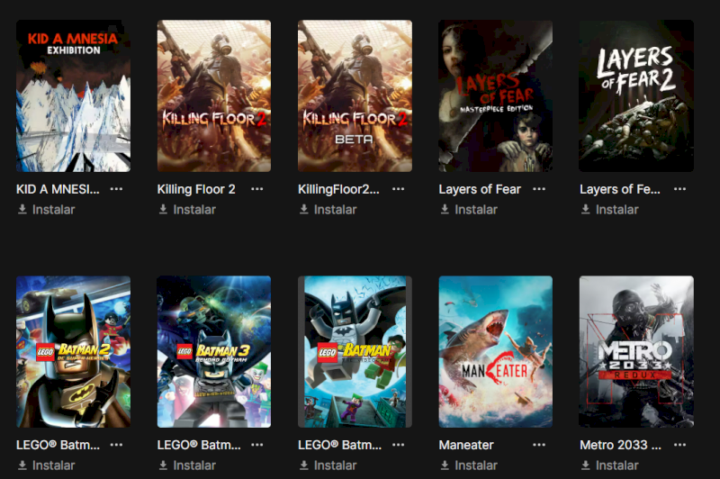720x479 pixels.
Task: Select 'LEGO® Batm...' title under first LEGO Batman videogame cover
Action: 340,445
